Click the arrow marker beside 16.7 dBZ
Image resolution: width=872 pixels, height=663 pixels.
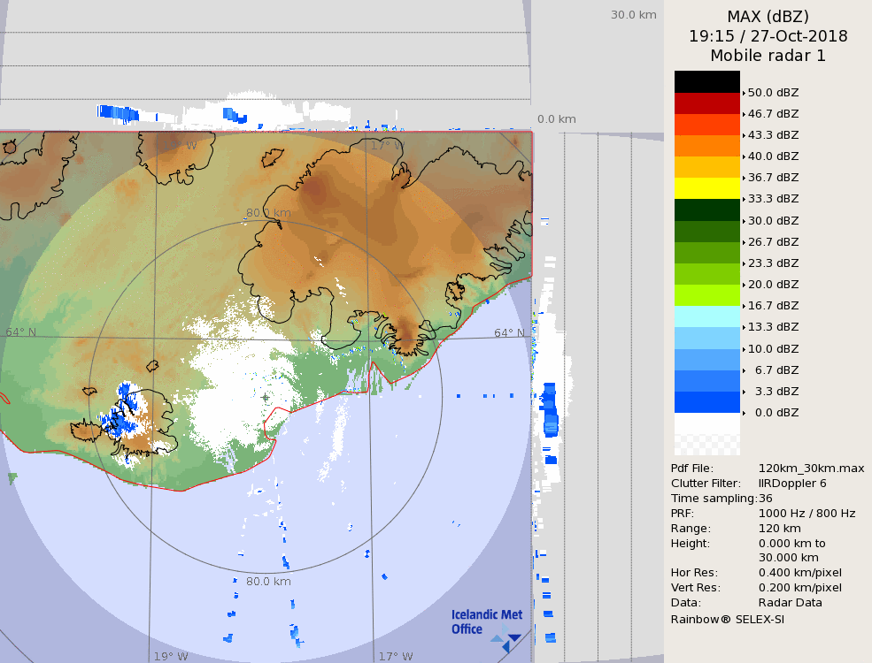tap(744, 306)
